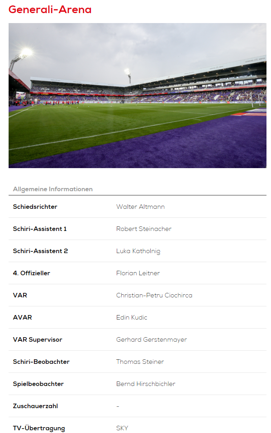Select fourth official Florian Leitner
Image resolution: width=271 pixels, height=433 pixels.
click(138, 273)
